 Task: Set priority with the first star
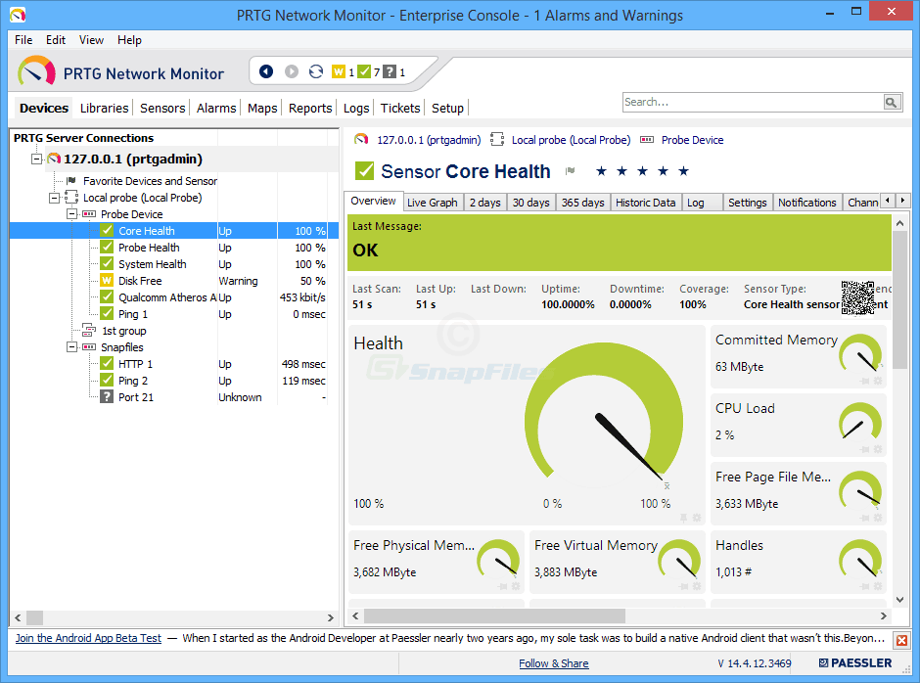point(601,171)
